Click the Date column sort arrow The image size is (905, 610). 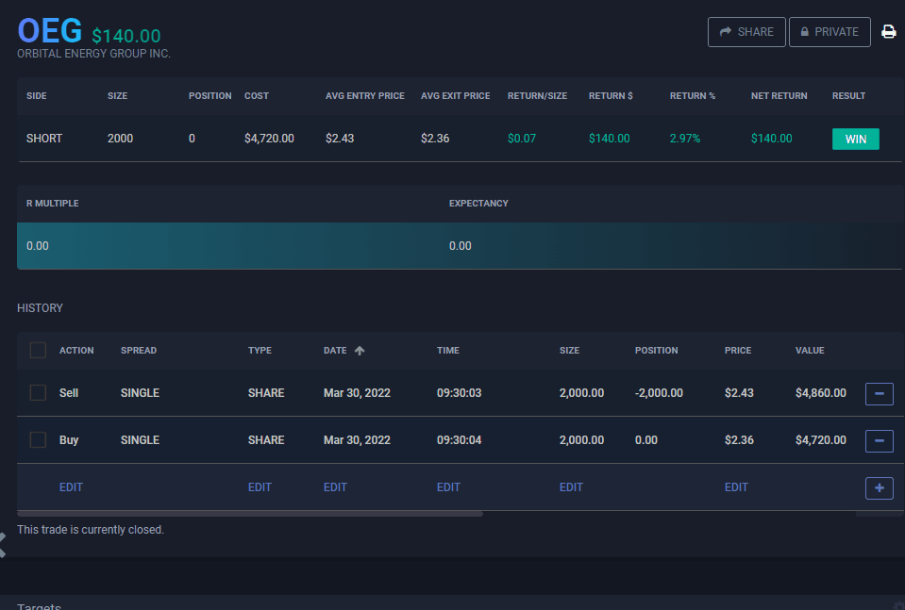[360, 351]
